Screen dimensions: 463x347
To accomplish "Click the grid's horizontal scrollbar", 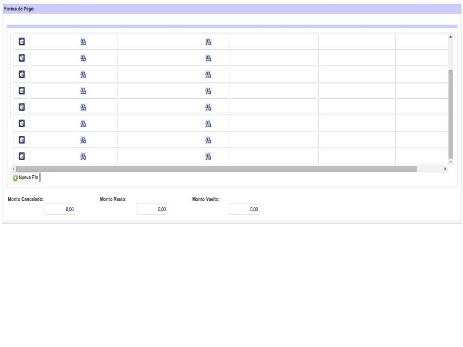I will click(x=215, y=169).
